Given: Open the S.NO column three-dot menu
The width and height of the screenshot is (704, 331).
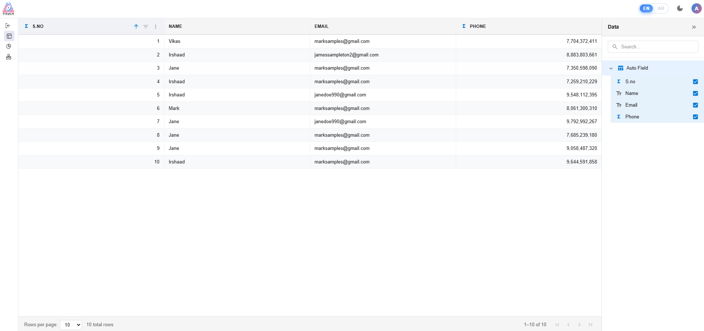Looking at the screenshot, I should point(156,27).
